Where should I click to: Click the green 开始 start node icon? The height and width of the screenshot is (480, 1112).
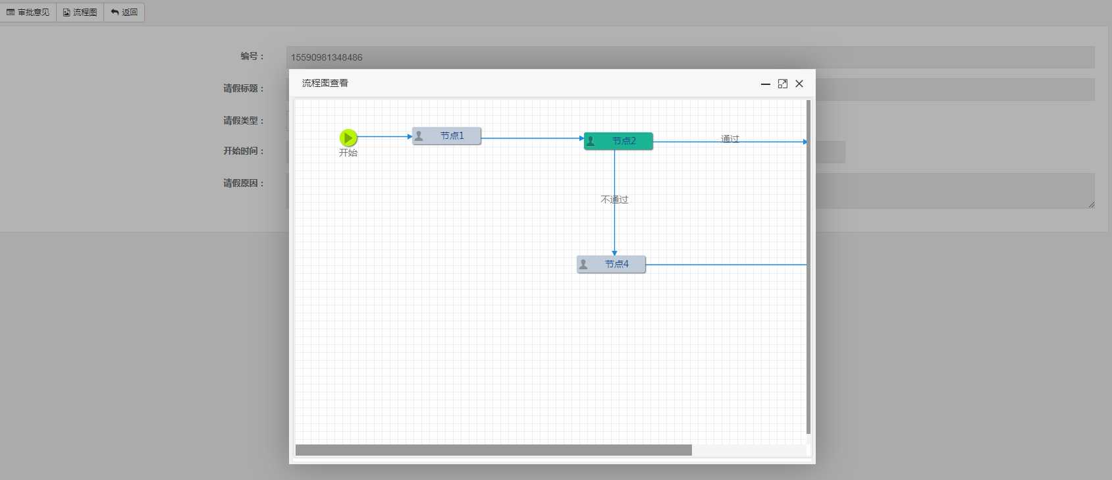[348, 138]
